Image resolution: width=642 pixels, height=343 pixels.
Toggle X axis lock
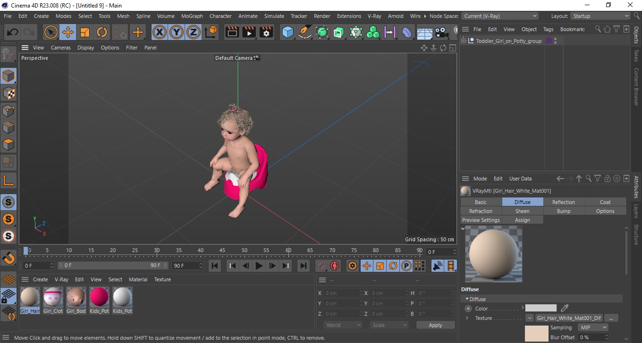[x=160, y=32]
